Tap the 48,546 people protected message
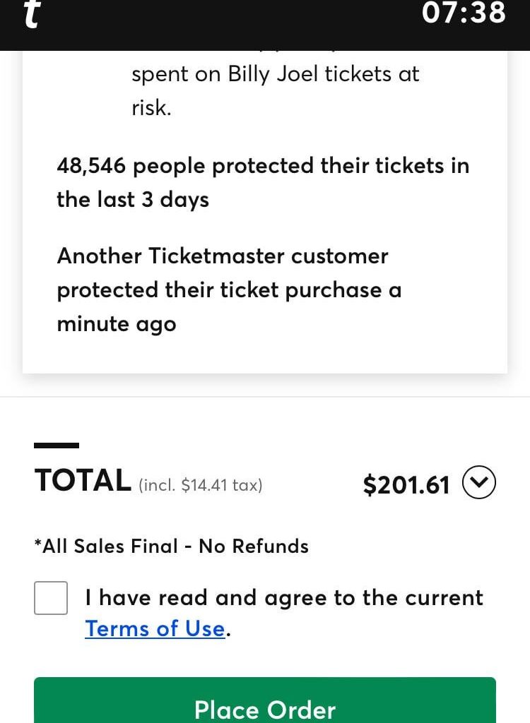 [262, 166]
